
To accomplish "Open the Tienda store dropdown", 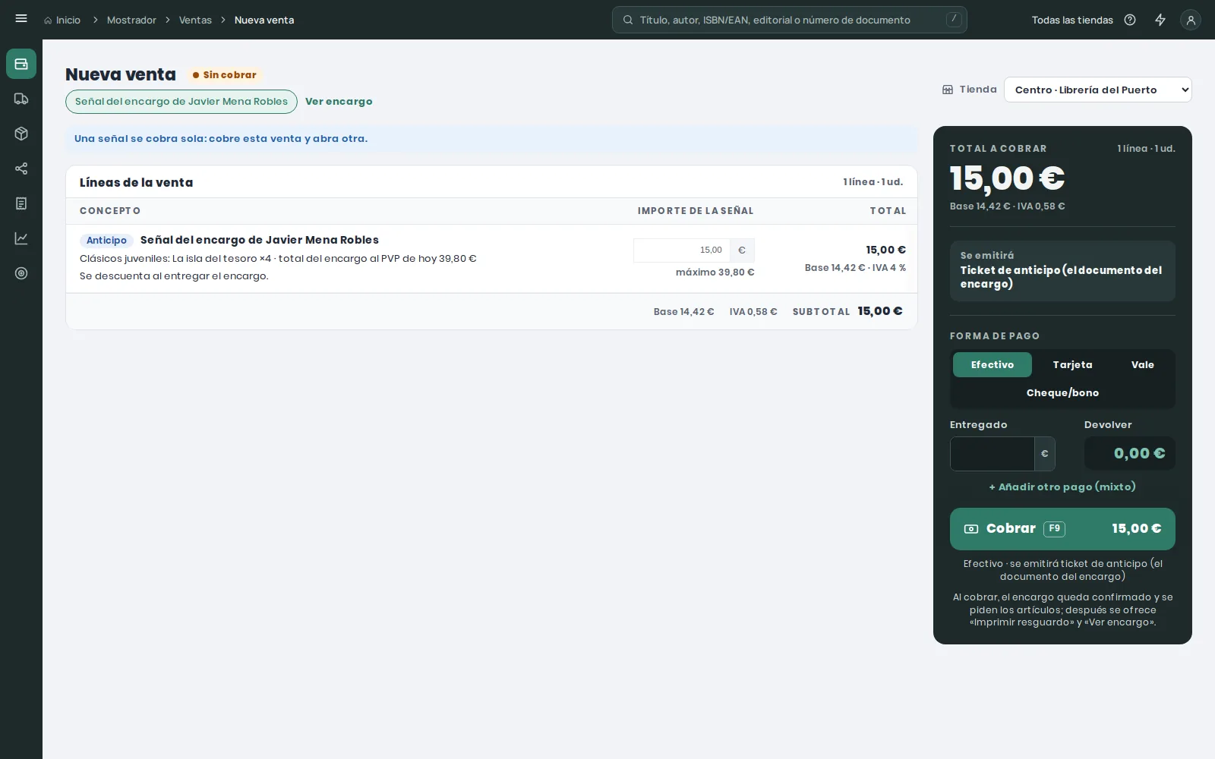I will (1098, 90).
